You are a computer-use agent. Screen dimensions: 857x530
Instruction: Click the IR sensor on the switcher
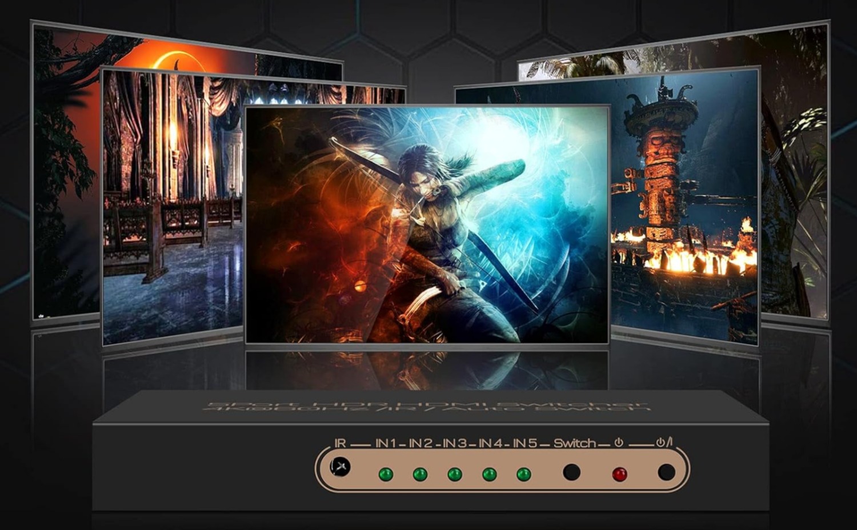341,467
